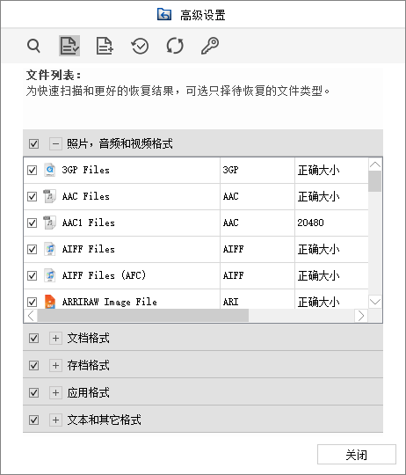Select the AIFF Files (AFC) row
Screen dimensions: 406x475
click(x=196, y=275)
